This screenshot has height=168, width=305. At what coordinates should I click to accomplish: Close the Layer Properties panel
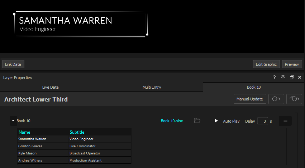[300, 77]
